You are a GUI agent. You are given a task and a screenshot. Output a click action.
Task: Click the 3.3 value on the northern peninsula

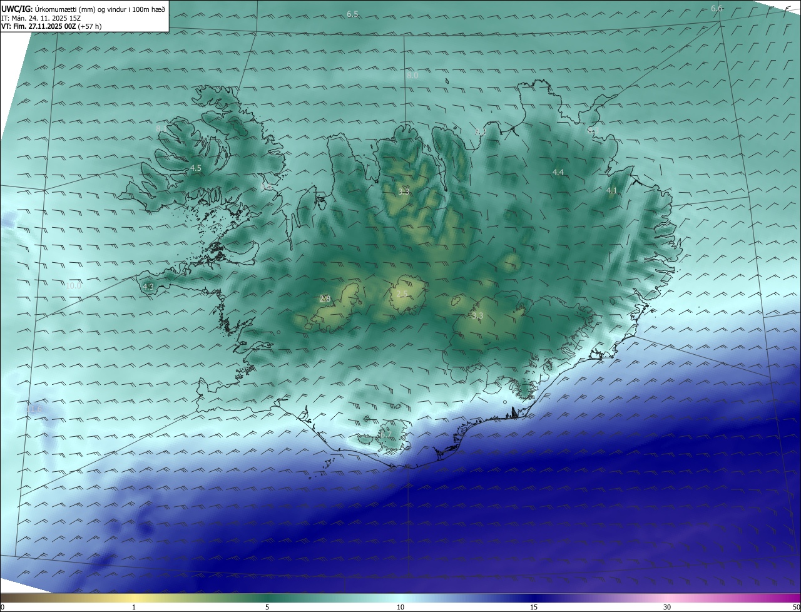coord(404,191)
